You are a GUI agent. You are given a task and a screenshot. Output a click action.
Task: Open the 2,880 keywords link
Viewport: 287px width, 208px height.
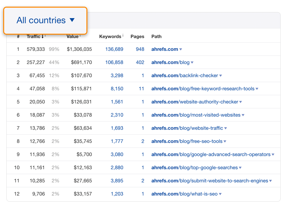(117, 168)
